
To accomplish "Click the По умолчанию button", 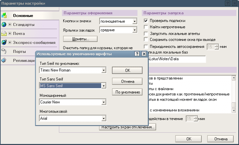I will pos(127,92).
